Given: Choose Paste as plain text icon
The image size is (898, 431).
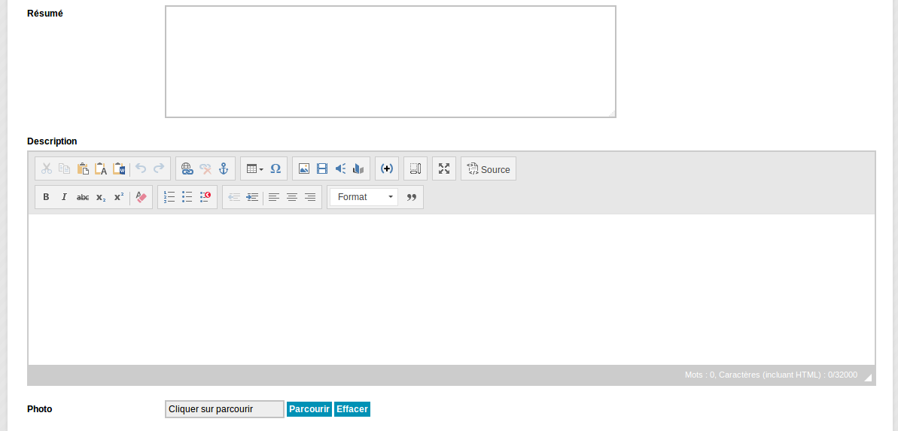Looking at the screenshot, I should (101, 168).
